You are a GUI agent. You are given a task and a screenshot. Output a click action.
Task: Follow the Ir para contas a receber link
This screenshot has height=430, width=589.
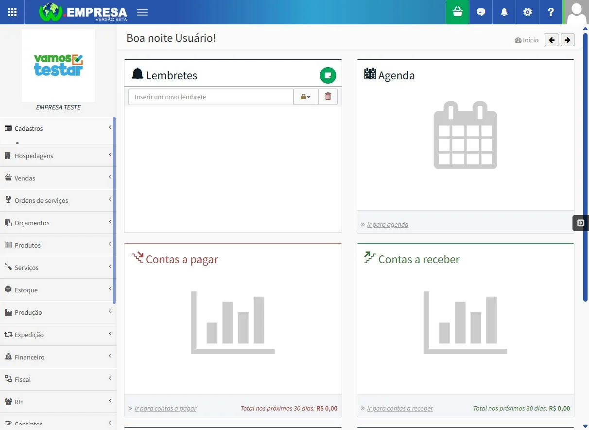(x=400, y=409)
